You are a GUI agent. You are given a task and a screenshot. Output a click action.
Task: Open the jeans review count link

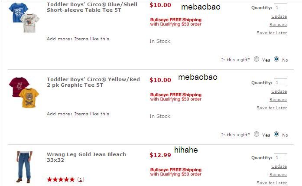(x=81, y=179)
